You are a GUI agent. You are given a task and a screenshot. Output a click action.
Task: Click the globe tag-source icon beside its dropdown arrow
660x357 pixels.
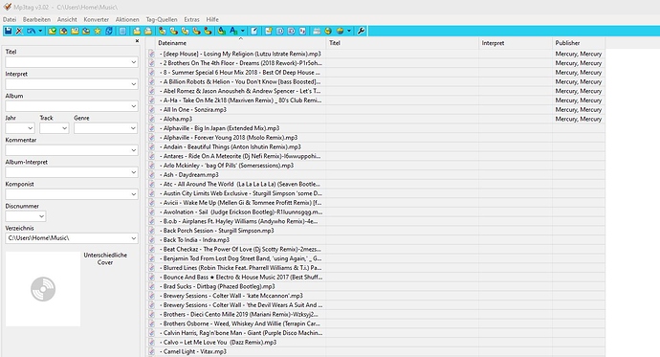coord(341,31)
